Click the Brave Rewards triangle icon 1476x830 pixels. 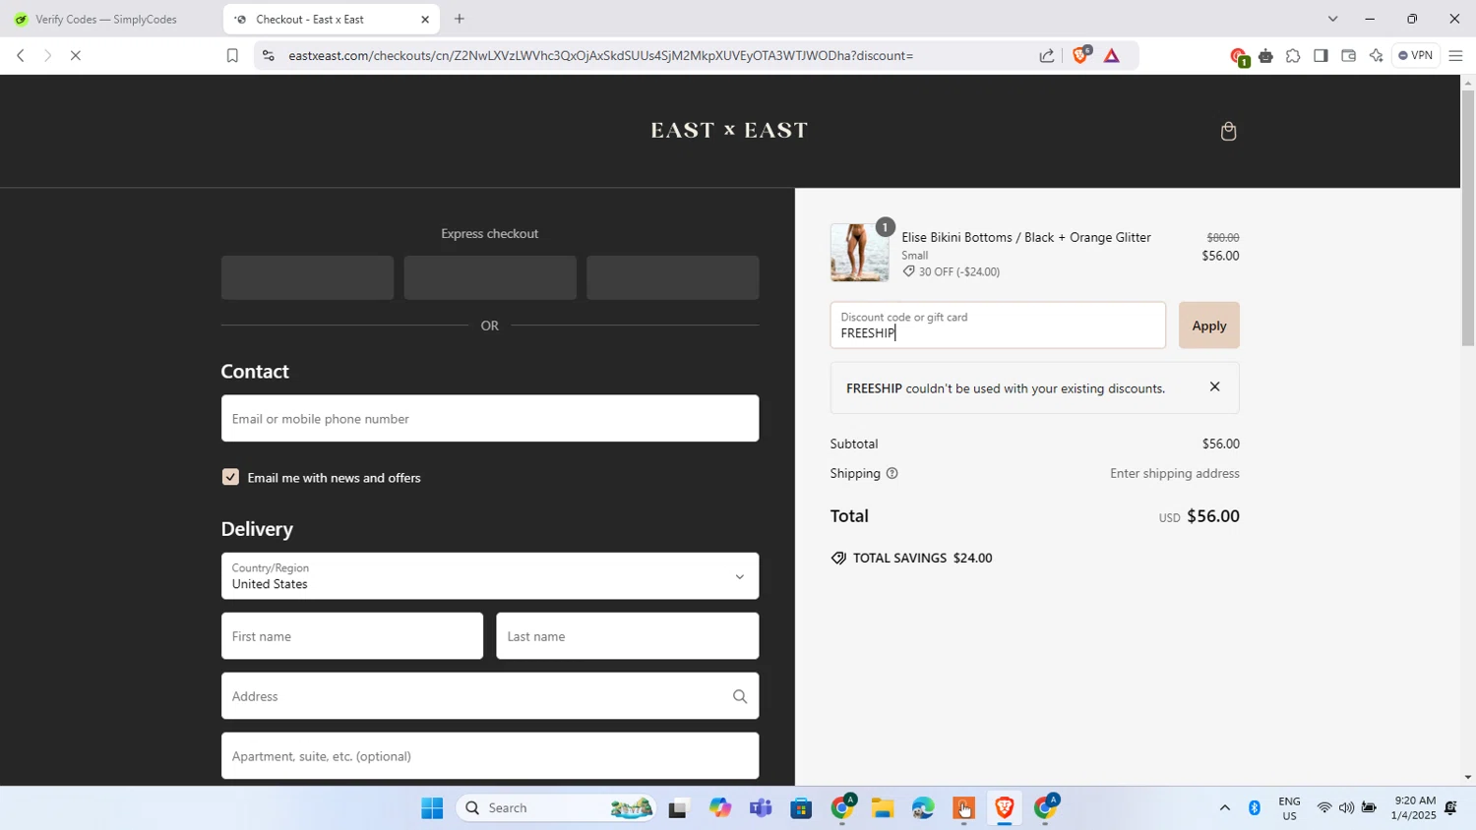1112,55
